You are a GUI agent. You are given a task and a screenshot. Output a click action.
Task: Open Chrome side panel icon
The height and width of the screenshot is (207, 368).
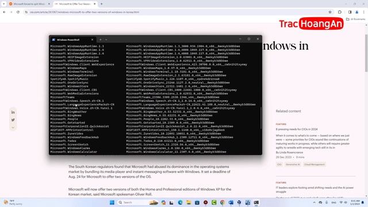(x=350, y=12)
